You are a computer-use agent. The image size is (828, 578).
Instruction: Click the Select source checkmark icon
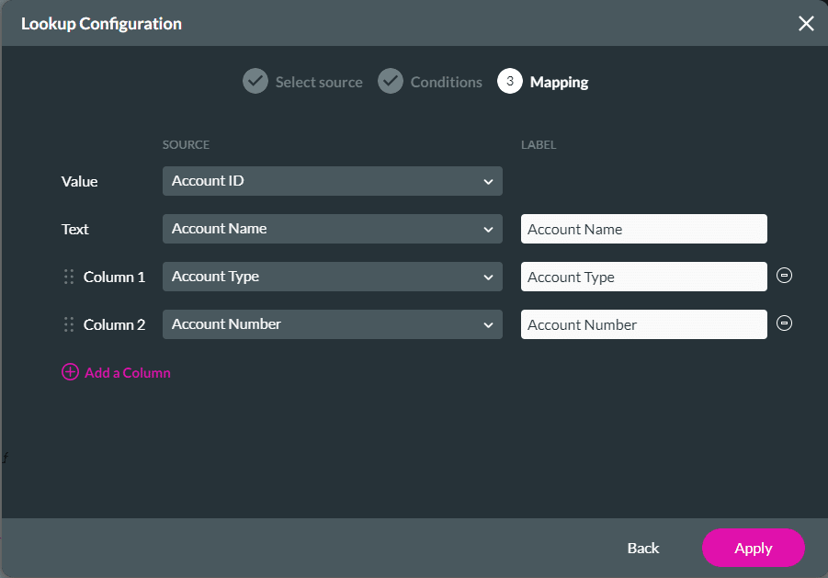pyautogui.click(x=255, y=81)
